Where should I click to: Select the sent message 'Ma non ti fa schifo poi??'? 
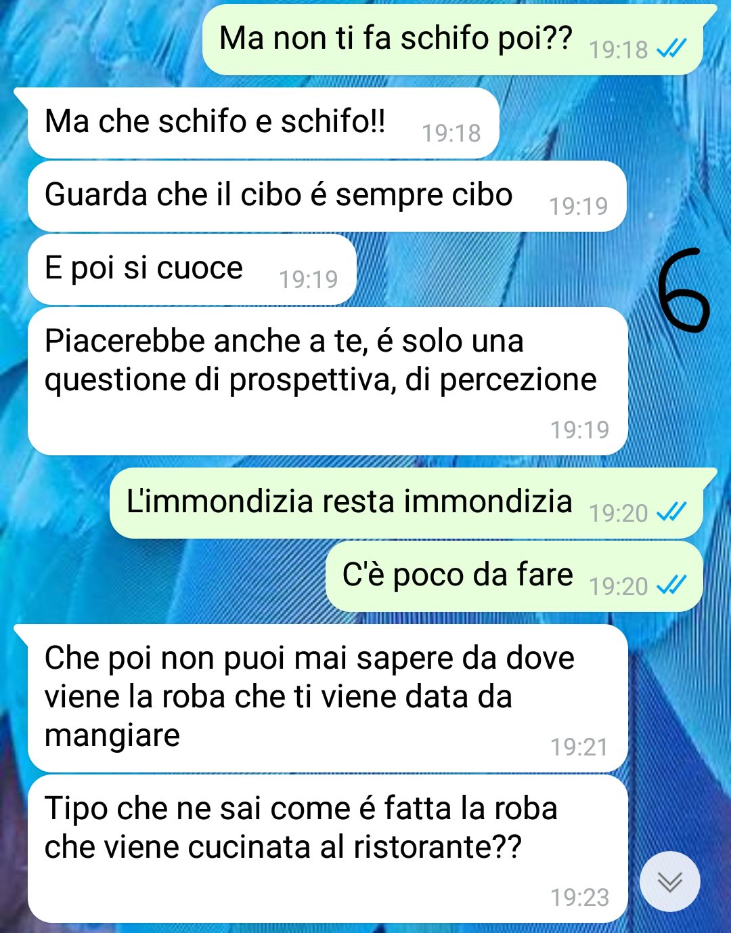(x=453, y=39)
